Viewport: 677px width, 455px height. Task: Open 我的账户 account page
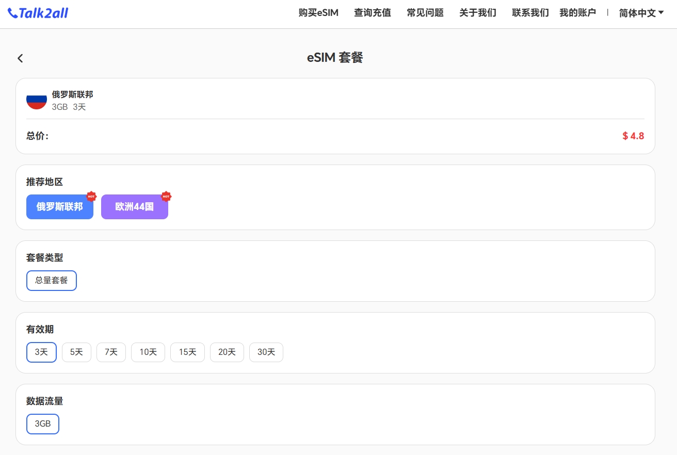(577, 13)
